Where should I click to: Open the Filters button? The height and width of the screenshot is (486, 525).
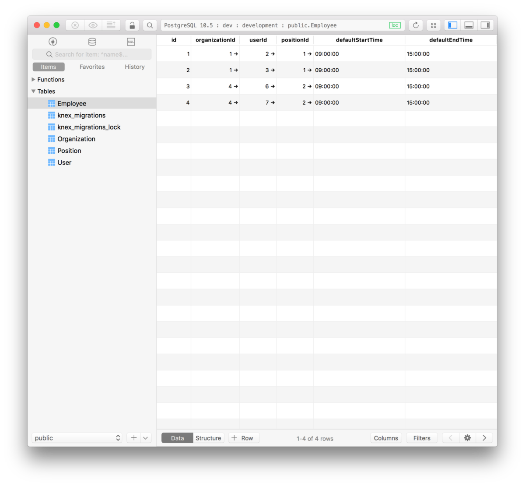pos(422,438)
